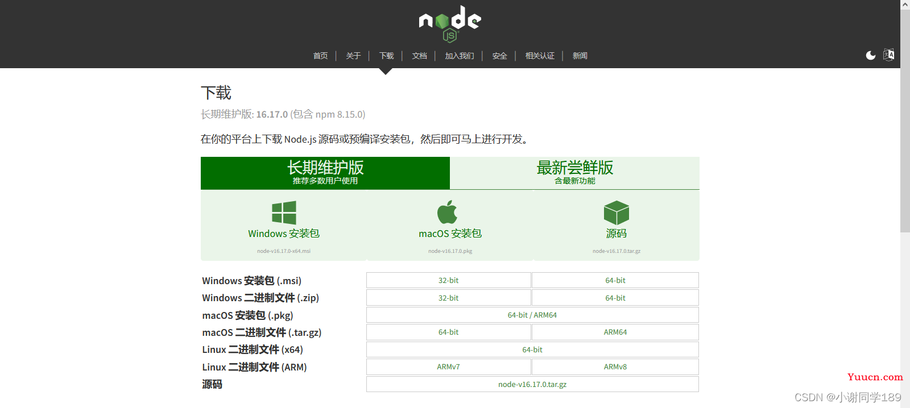Click node-v16.17.0.tar.gz filename under 源码

(x=617, y=251)
